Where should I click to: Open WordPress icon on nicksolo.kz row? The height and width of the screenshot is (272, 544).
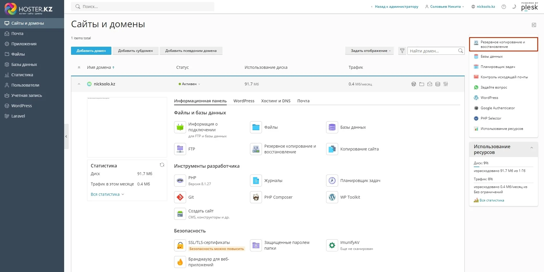(413, 84)
